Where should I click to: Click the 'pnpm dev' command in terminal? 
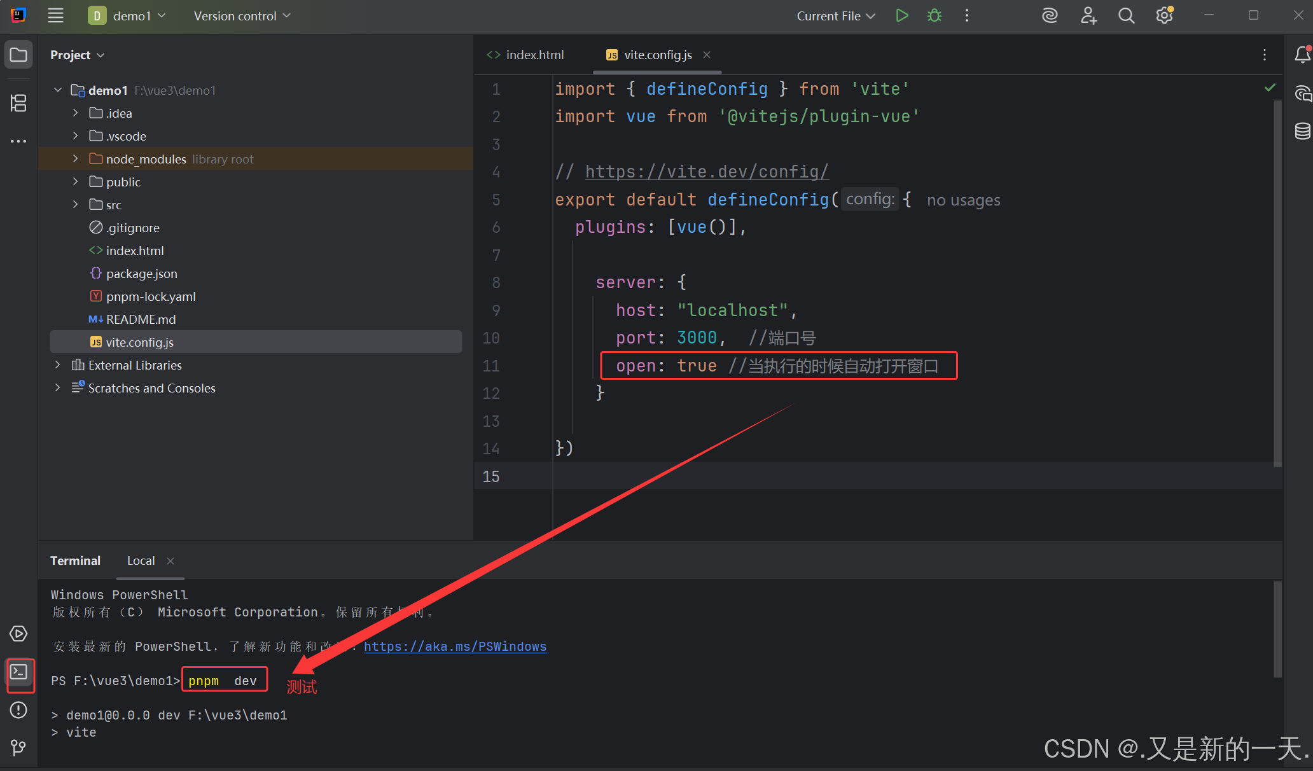[x=223, y=681]
